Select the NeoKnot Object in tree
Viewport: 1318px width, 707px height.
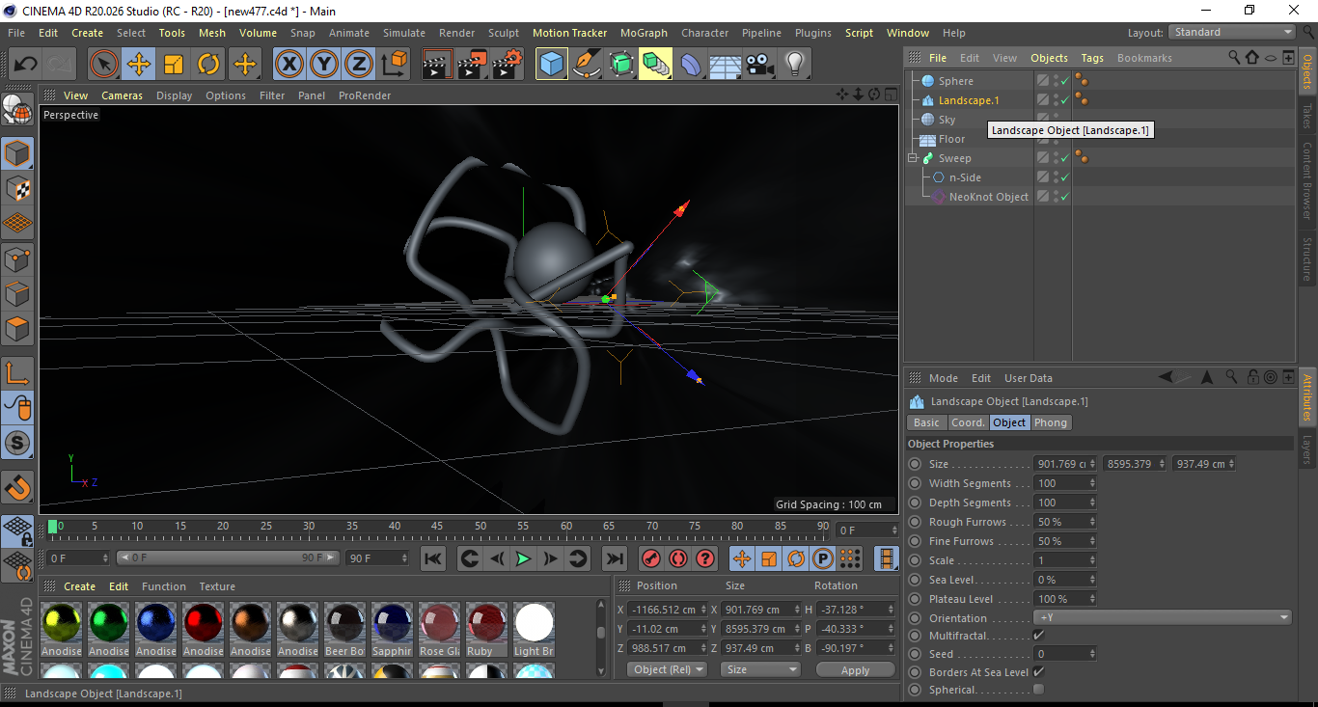pyautogui.click(x=988, y=197)
